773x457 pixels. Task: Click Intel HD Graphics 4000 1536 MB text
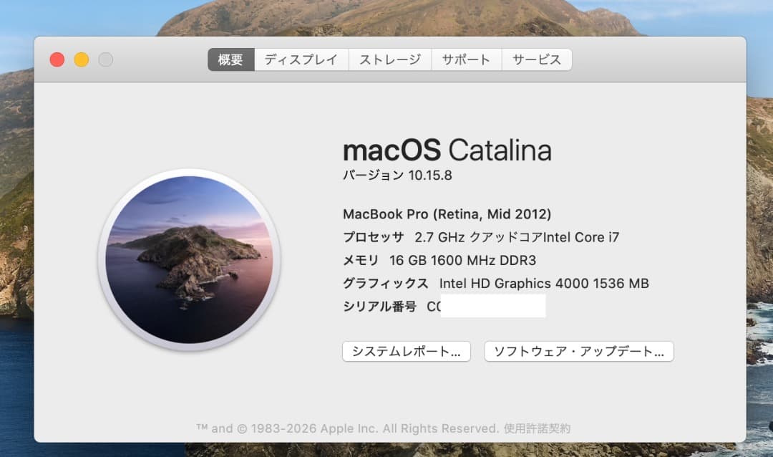click(544, 283)
